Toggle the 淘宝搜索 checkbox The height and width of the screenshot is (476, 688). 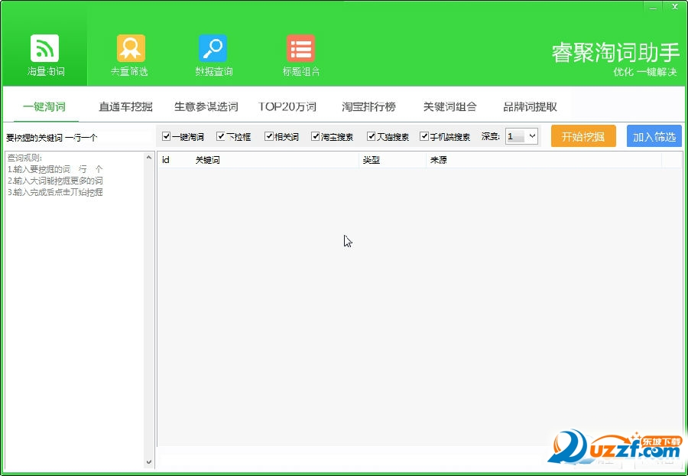coord(316,137)
